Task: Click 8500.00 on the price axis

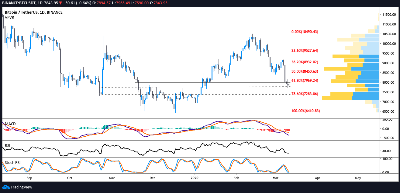Action: point(389,73)
